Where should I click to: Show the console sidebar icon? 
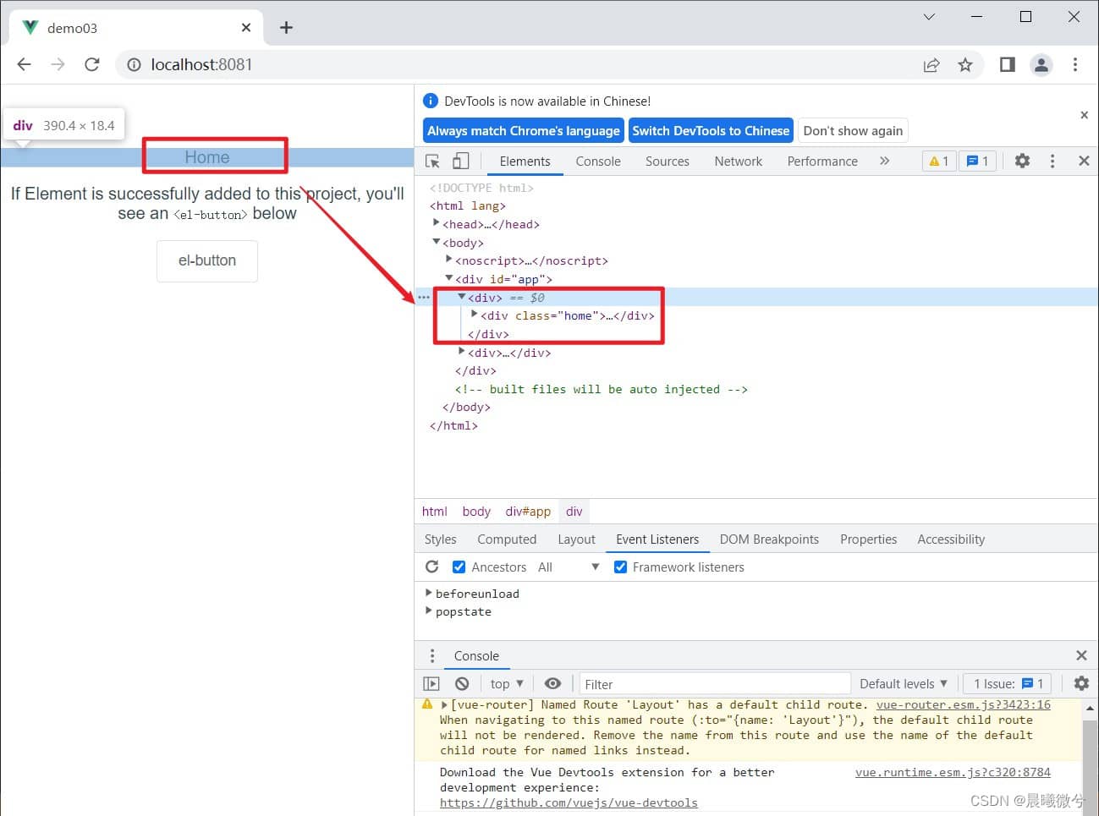[431, 683]
